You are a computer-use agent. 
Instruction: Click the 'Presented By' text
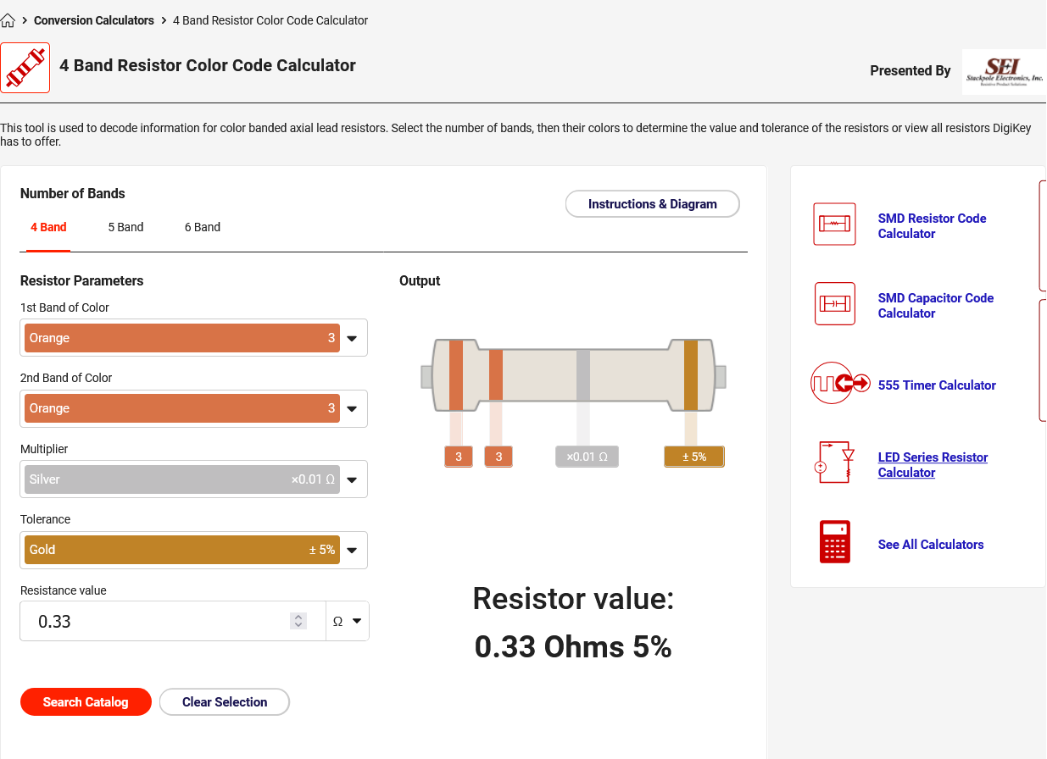click(911, 71)
